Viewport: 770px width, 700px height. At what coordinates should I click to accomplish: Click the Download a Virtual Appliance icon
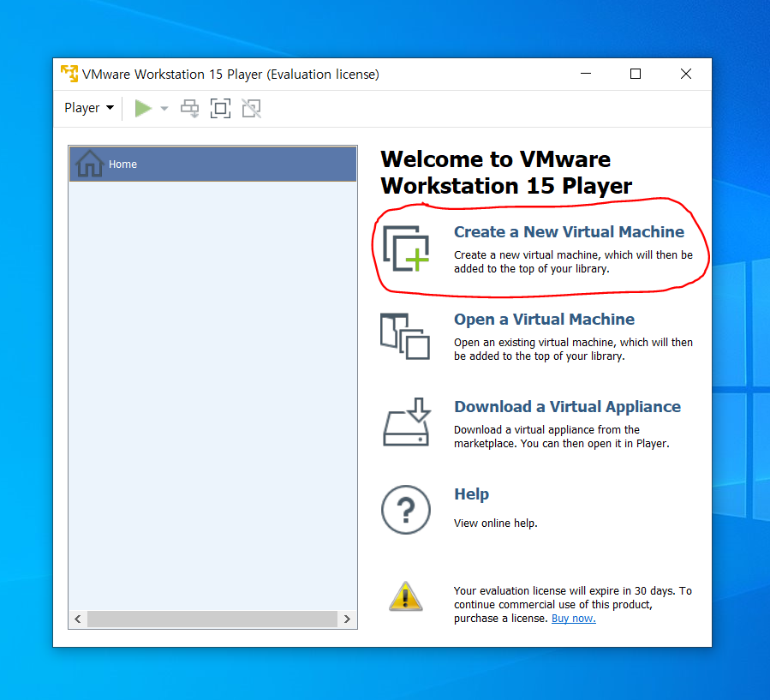pos(407,422)
